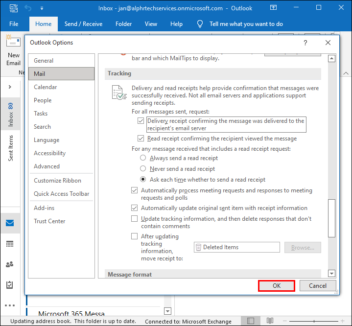The width and height of the screenshot is (352, 326).
Task: Click the Help question mark in dialog
Action: click(305, 43)
